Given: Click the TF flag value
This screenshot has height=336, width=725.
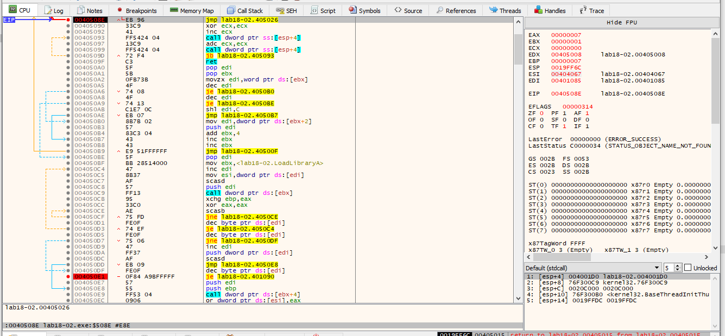Looking at the screenshot, I should point(564,126).
